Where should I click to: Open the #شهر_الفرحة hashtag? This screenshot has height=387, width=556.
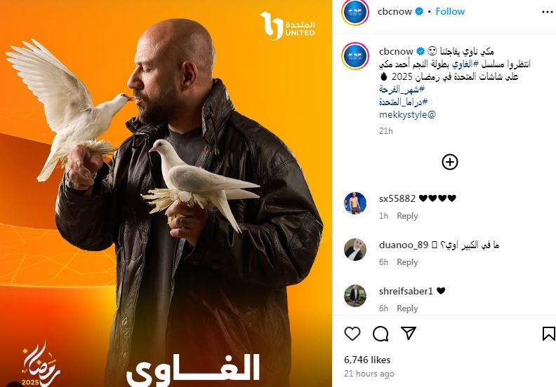402,89
